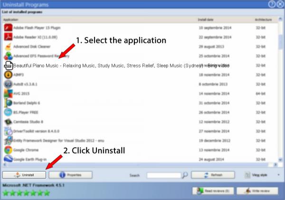Image resolution: width=285 pixels, height=200 pixels.
Task: Select 'Google Chrome' row text
Action: [26, 150]
